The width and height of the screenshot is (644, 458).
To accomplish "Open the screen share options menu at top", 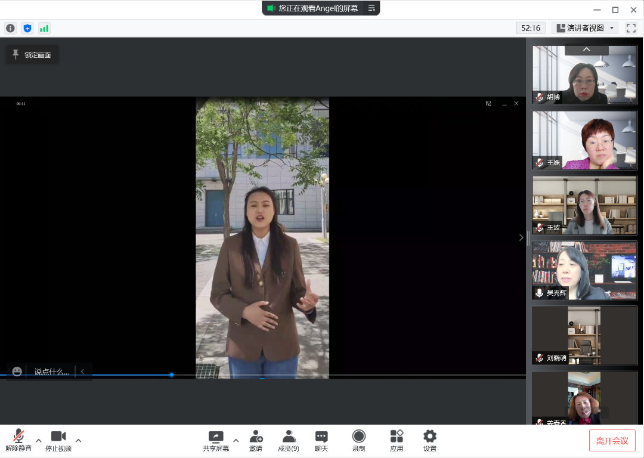I will point(371,8).
